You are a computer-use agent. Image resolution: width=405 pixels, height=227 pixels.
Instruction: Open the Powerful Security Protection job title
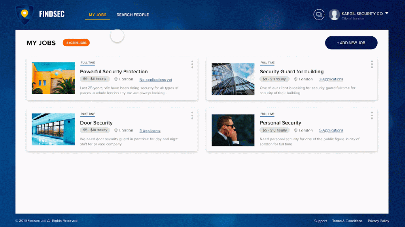[114, 71]
